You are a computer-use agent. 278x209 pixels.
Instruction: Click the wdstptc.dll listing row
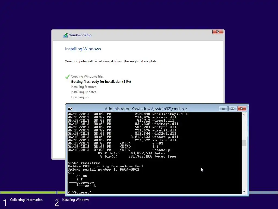pos(122,127)
